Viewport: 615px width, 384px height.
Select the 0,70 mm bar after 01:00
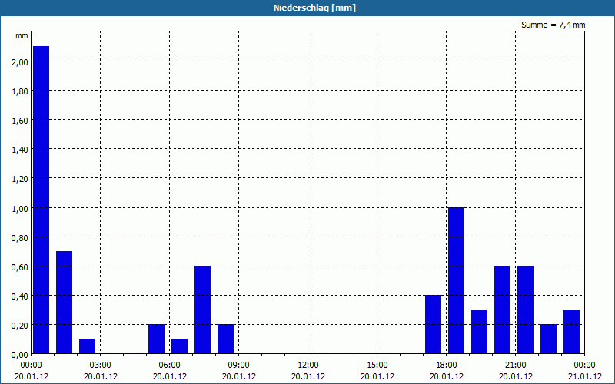click(65, 303)
